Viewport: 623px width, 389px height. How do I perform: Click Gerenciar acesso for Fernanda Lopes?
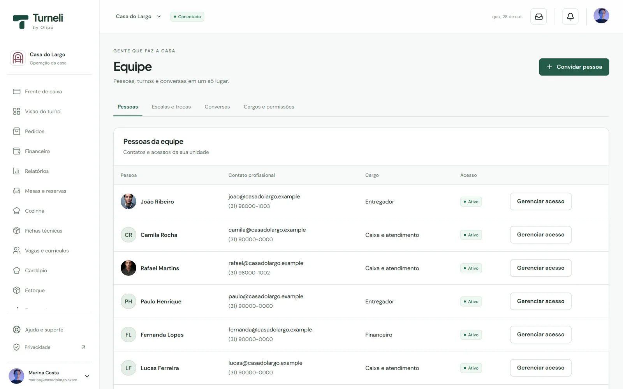tap(540, 335)
